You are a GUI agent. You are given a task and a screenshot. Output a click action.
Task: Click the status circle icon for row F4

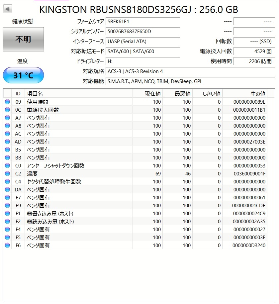point(7,229)
